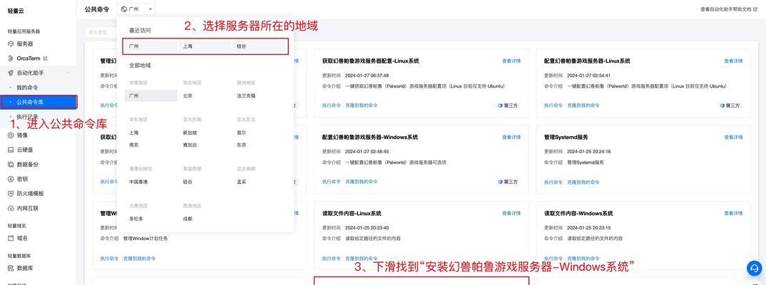Click the 轻量云 logo title

[x=15, y=11]
